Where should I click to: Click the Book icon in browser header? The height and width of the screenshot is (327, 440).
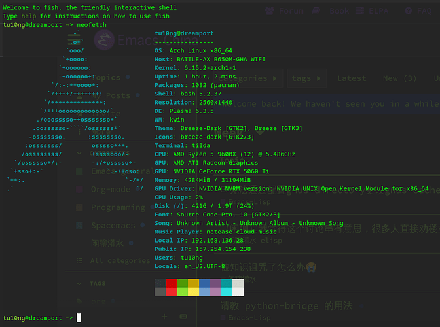tap(316, 10)
